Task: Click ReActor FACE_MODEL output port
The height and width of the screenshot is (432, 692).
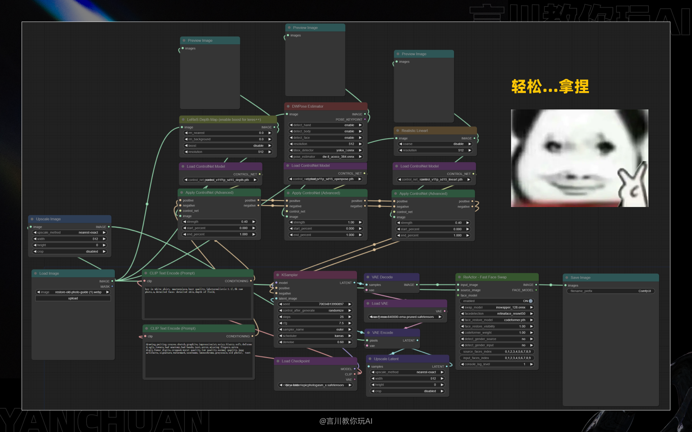Action: 536,290
